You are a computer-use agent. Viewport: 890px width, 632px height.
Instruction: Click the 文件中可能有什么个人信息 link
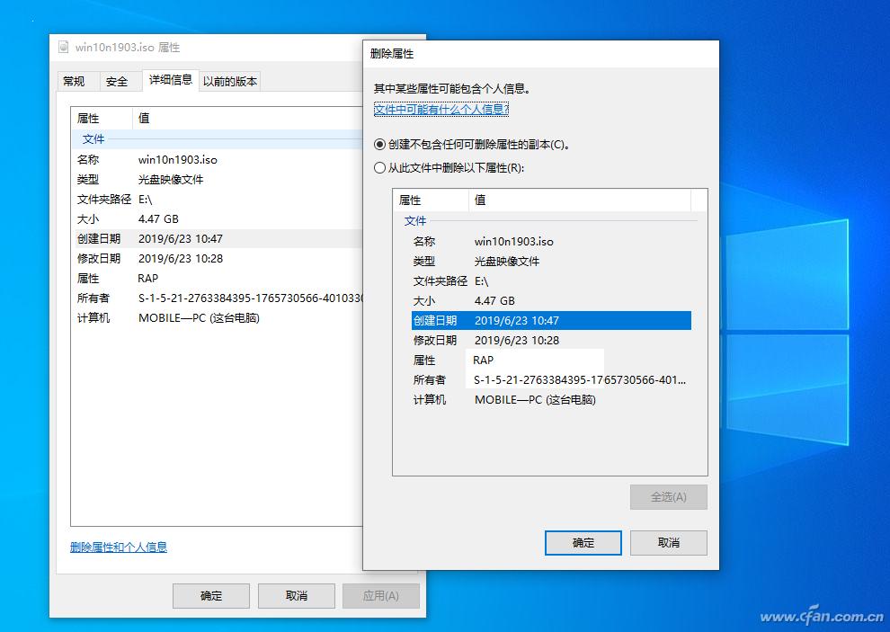[441, 108]
